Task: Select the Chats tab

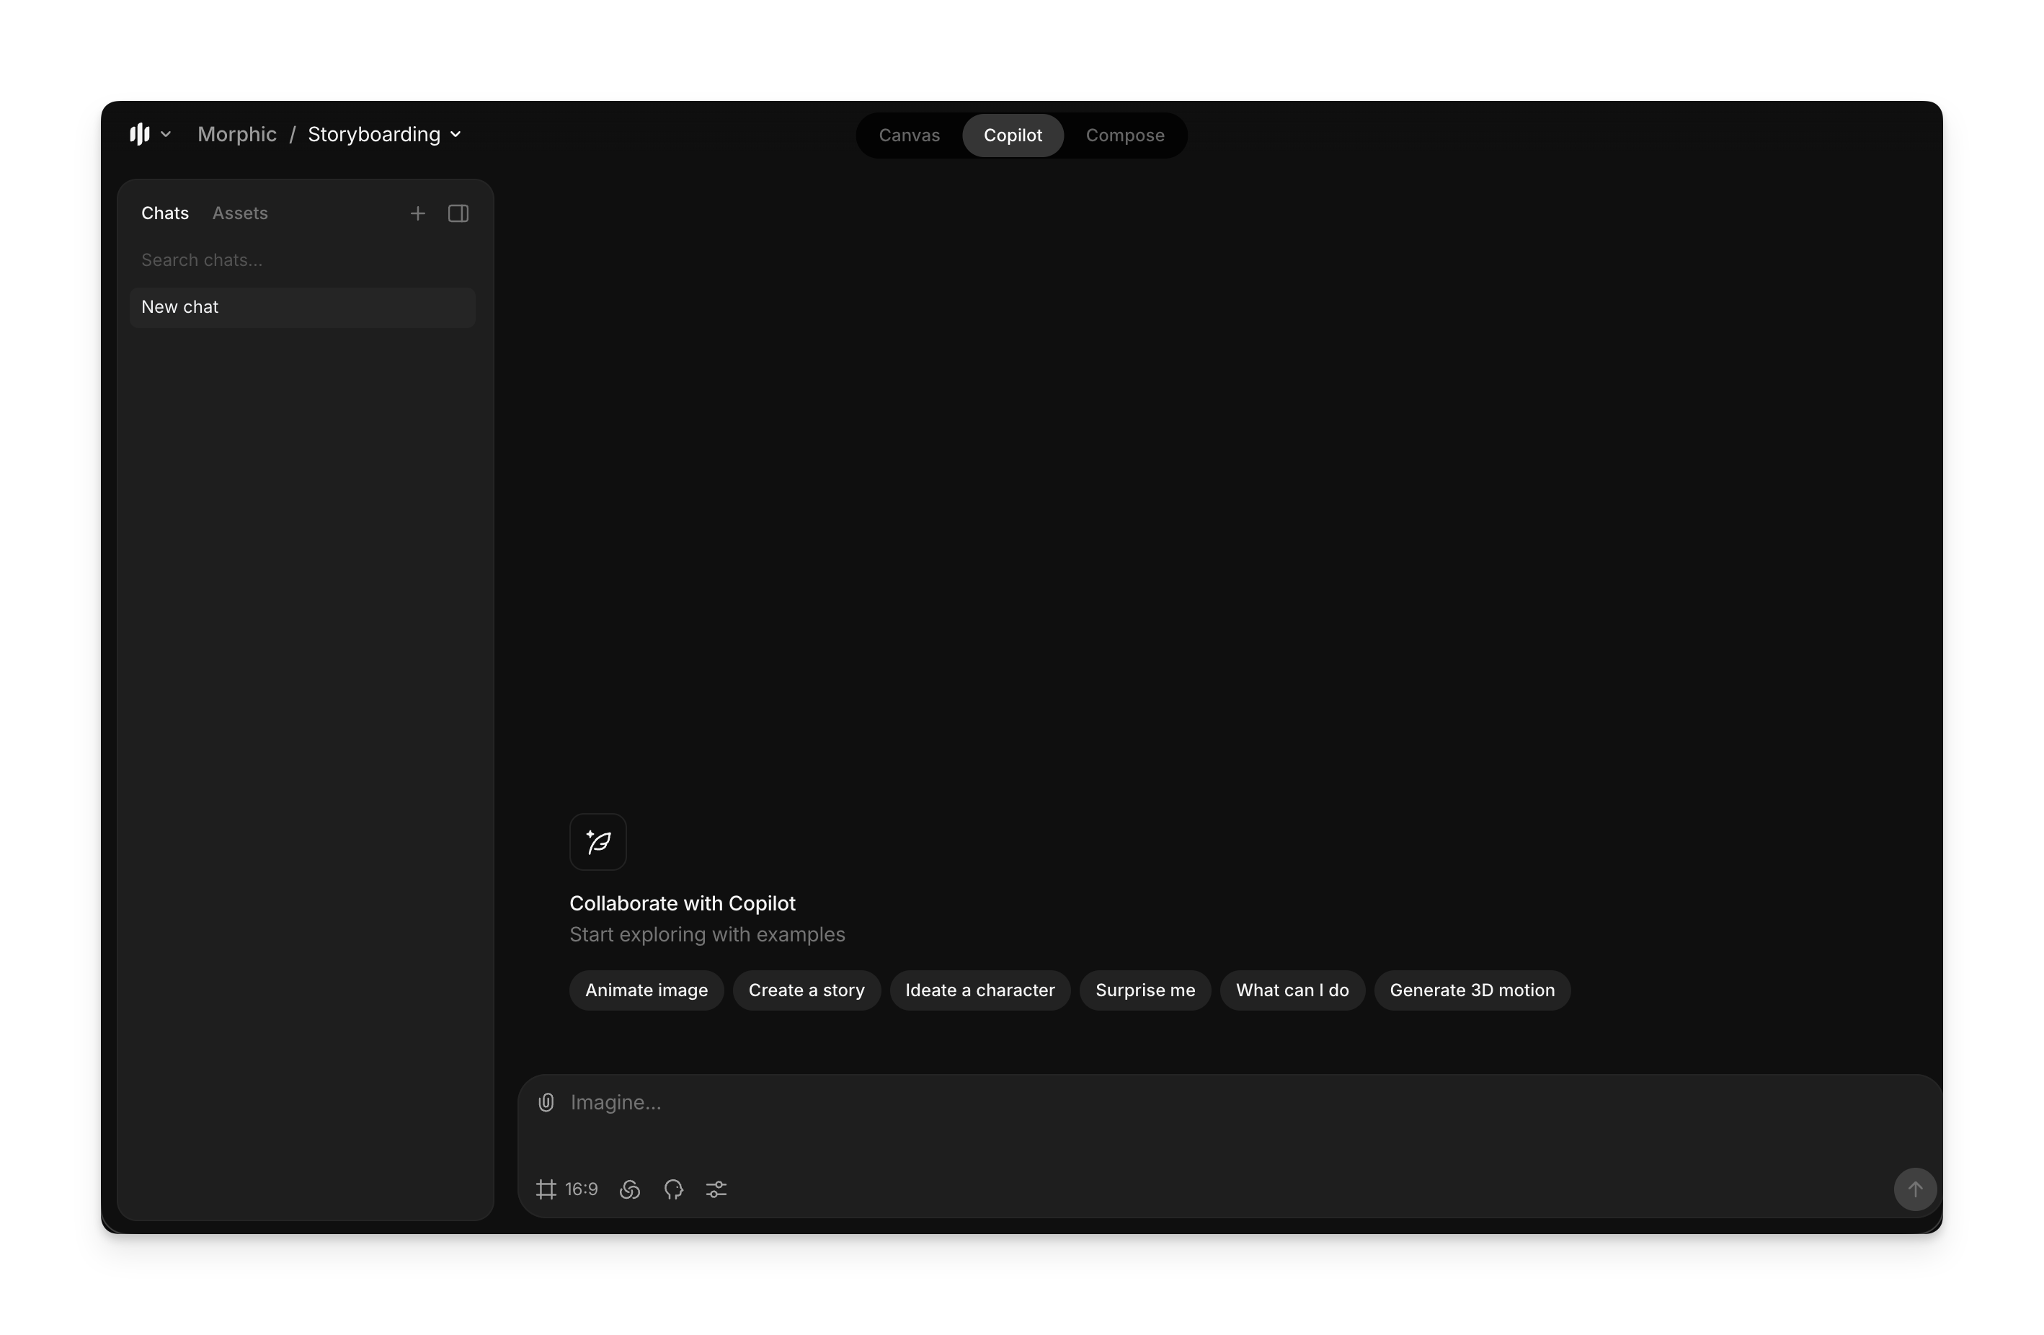Action: pyautogui.click(x=165, y=213)
